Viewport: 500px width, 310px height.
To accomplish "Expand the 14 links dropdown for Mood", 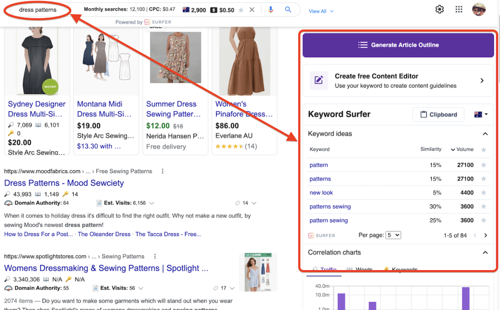I will tap(254, 203).
